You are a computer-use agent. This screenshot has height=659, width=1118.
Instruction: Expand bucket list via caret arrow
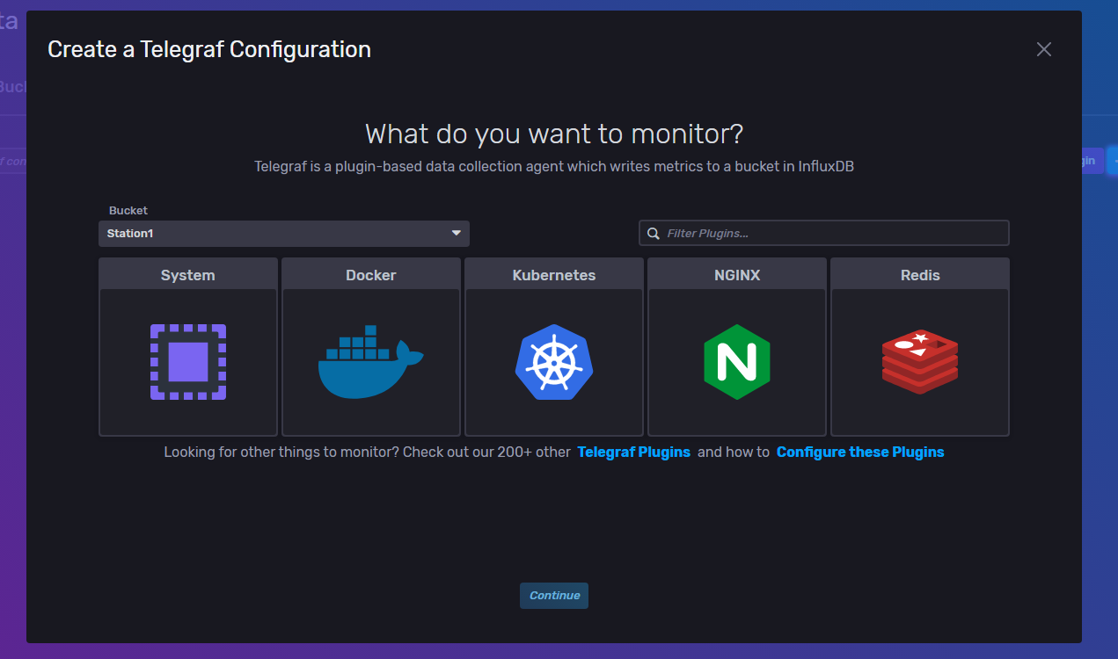457,234
